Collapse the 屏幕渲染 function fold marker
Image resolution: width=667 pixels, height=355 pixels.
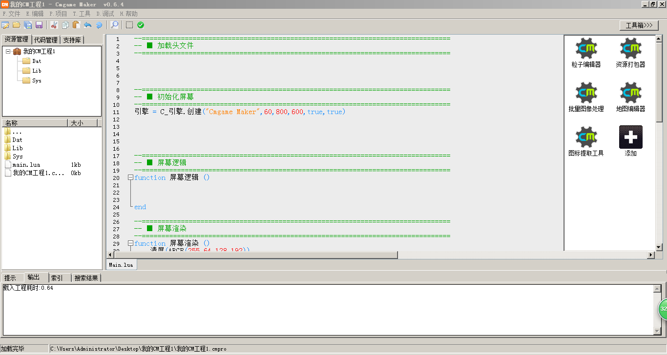click(x=130, y=243)
